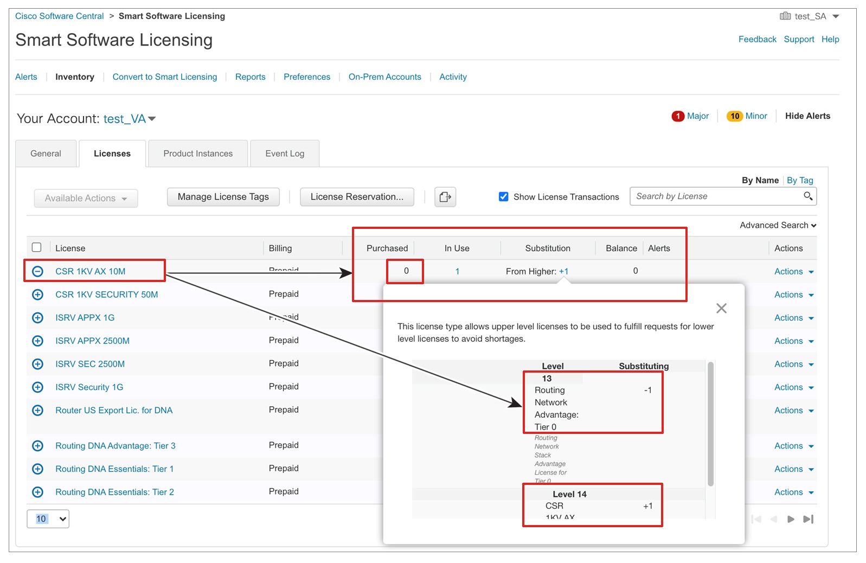
Task: Sort by Purchased column header
Action: pos(387,248)
